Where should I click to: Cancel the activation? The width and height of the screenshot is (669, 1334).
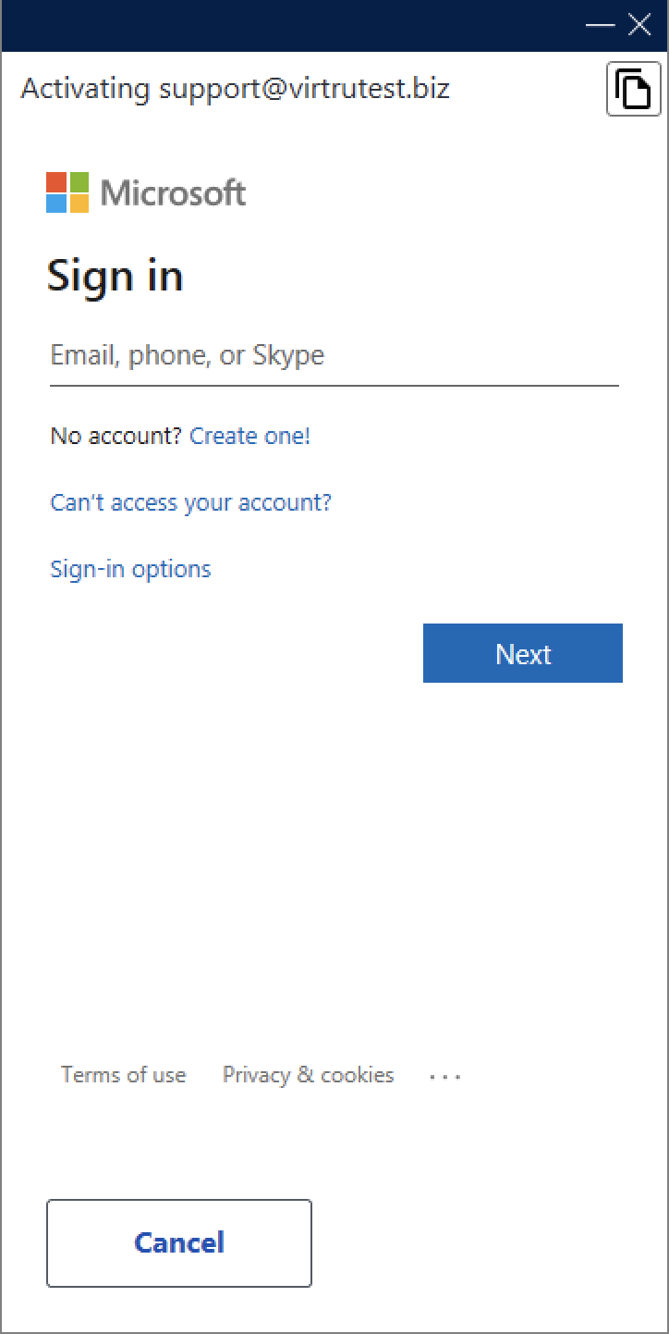pyautogui.click(x=179, y=1242)
